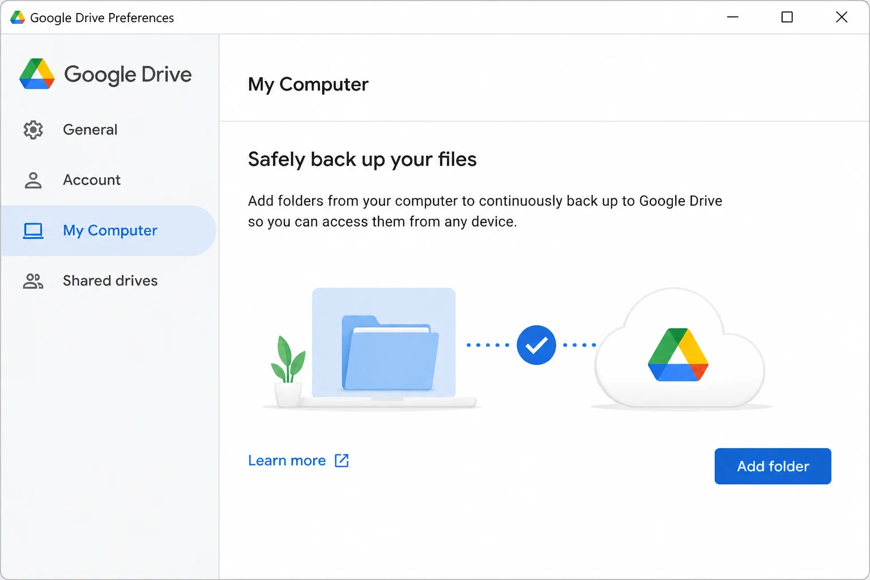Image resolution: width=870 pixels, height=580 pixels.
Task: Click the "My Computer" page title
Action: [308, 84]
